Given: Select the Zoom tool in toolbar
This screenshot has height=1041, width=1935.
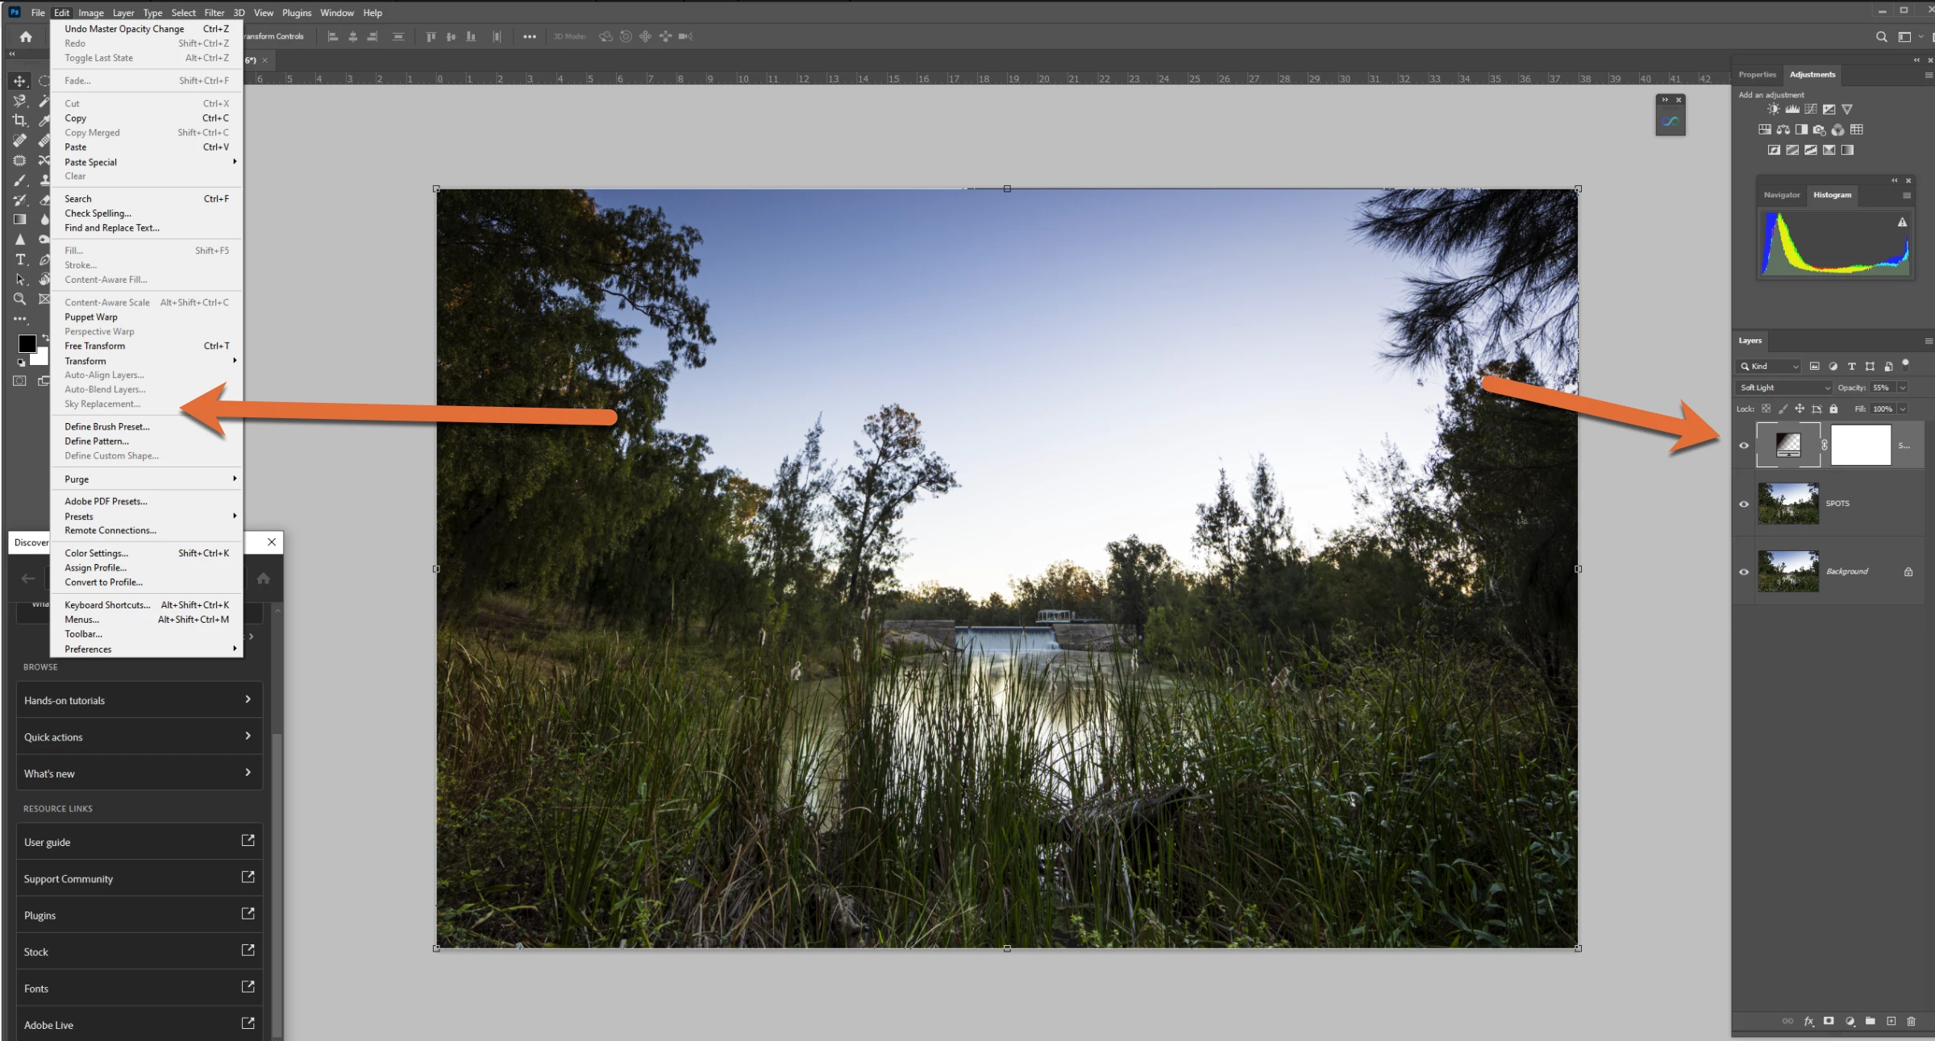Looking at the screenshot, I should (19, 299).
